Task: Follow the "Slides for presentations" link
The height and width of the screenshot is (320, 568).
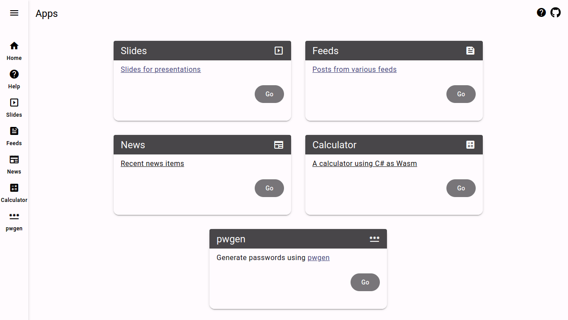Action: [x=161, y=69]
